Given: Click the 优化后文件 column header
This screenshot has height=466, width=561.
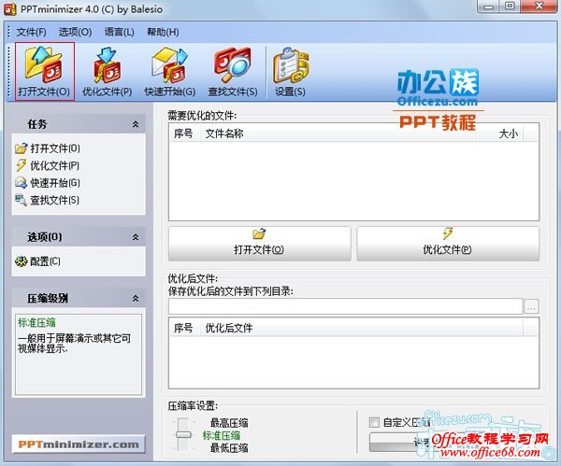Looking at the screenshot, I should (x=361, y=328).
